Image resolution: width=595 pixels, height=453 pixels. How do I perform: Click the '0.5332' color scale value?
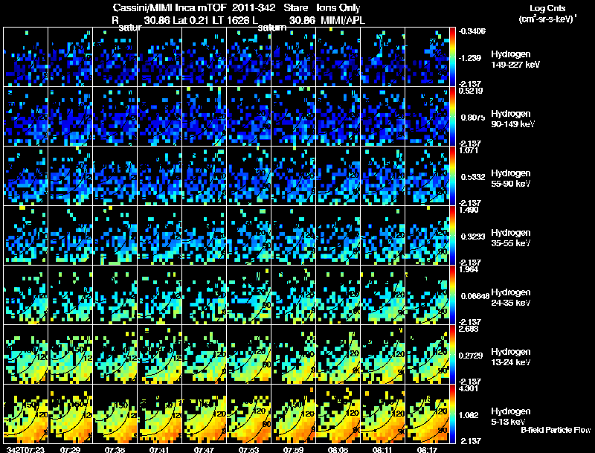(473, 177)
